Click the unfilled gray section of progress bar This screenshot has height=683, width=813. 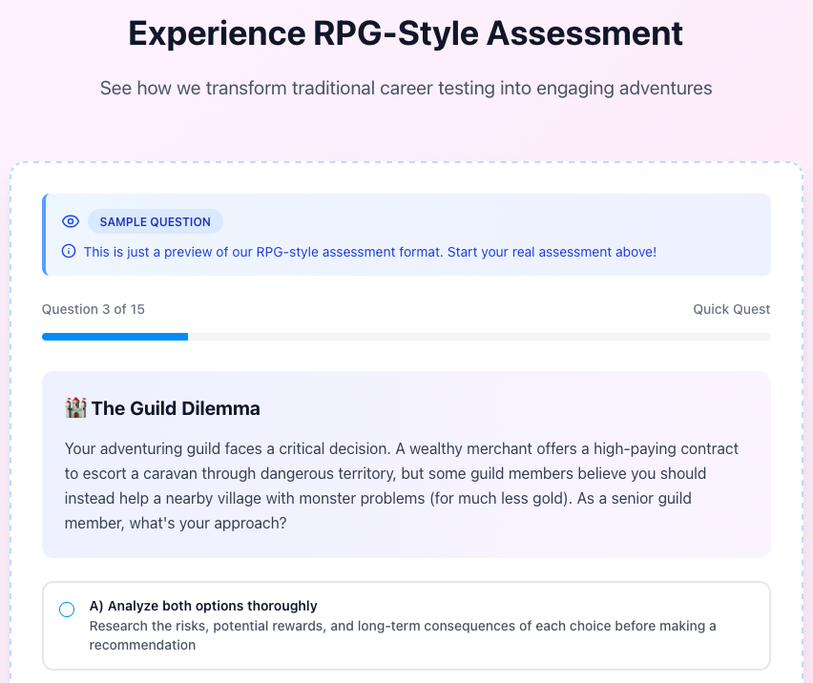pos(477,337)
